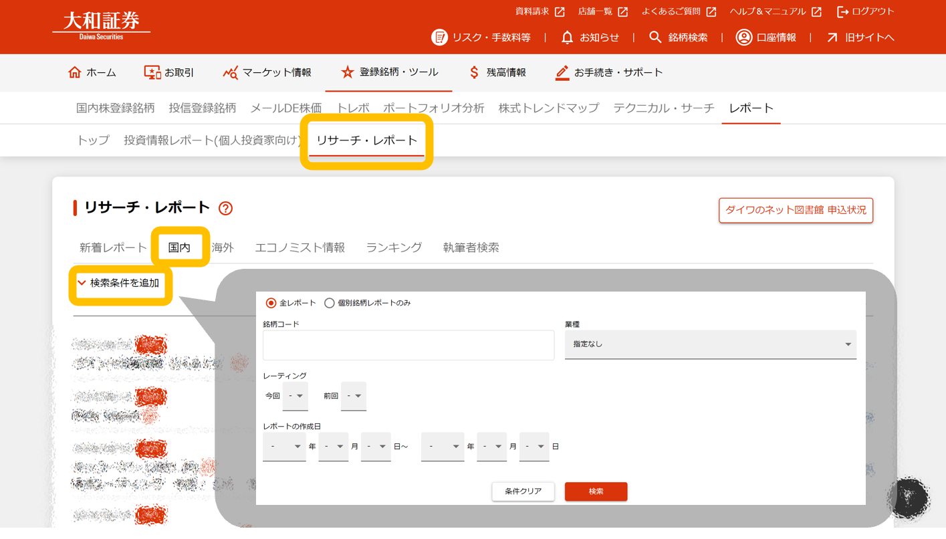Open the リサーチ・レポート sub-tab
946x539 pixels.
pyautogui.click(x=366, y=140)
